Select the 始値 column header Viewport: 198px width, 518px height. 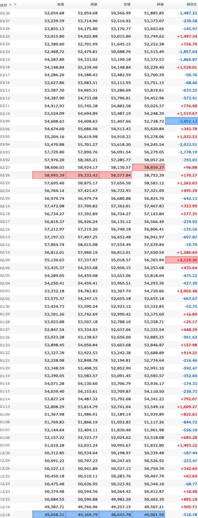click(60, 4)
